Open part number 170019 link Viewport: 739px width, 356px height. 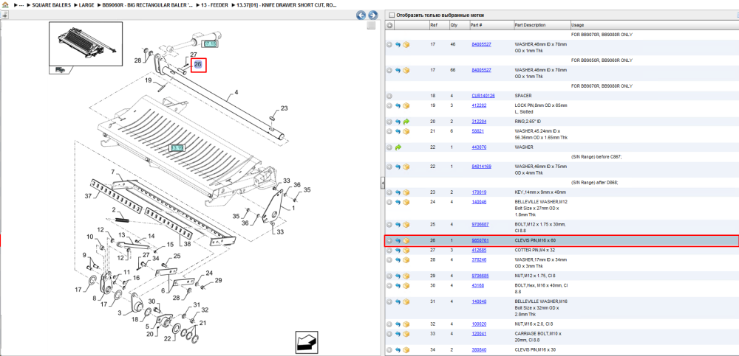478,192
